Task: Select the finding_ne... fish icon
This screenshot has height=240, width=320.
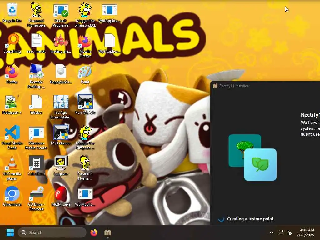Action: pyautogui.click(x=61, y=43)
